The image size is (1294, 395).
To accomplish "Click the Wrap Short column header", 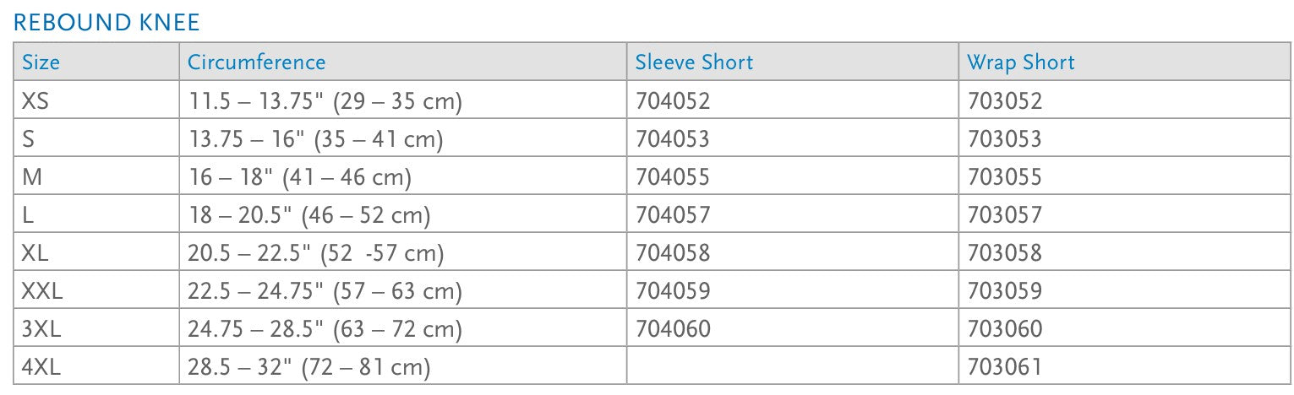I will pos(1021,62).
